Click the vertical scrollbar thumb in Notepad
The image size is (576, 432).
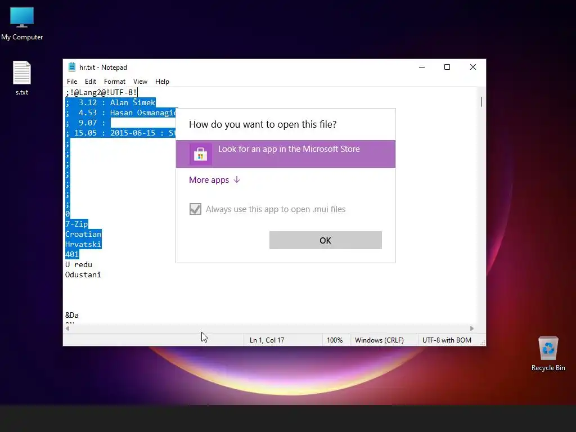(x=481, y=101)
